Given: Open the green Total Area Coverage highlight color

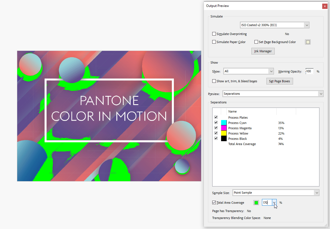Looking at the screenshot, I should [256, 203].
